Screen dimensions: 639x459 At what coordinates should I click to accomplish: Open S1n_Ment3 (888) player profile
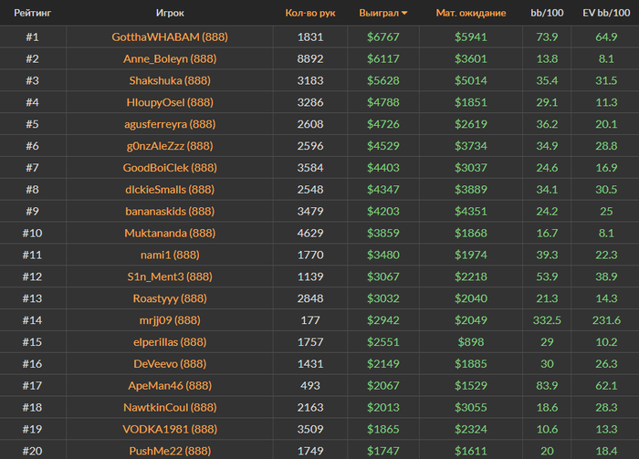point(169,276)
